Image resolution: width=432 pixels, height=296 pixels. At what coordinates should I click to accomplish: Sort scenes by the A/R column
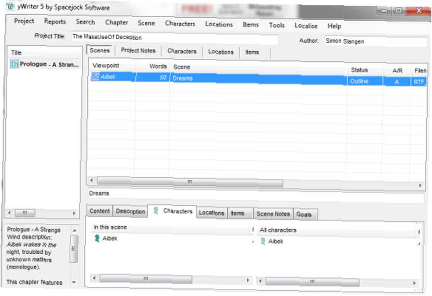coord(397,71)
